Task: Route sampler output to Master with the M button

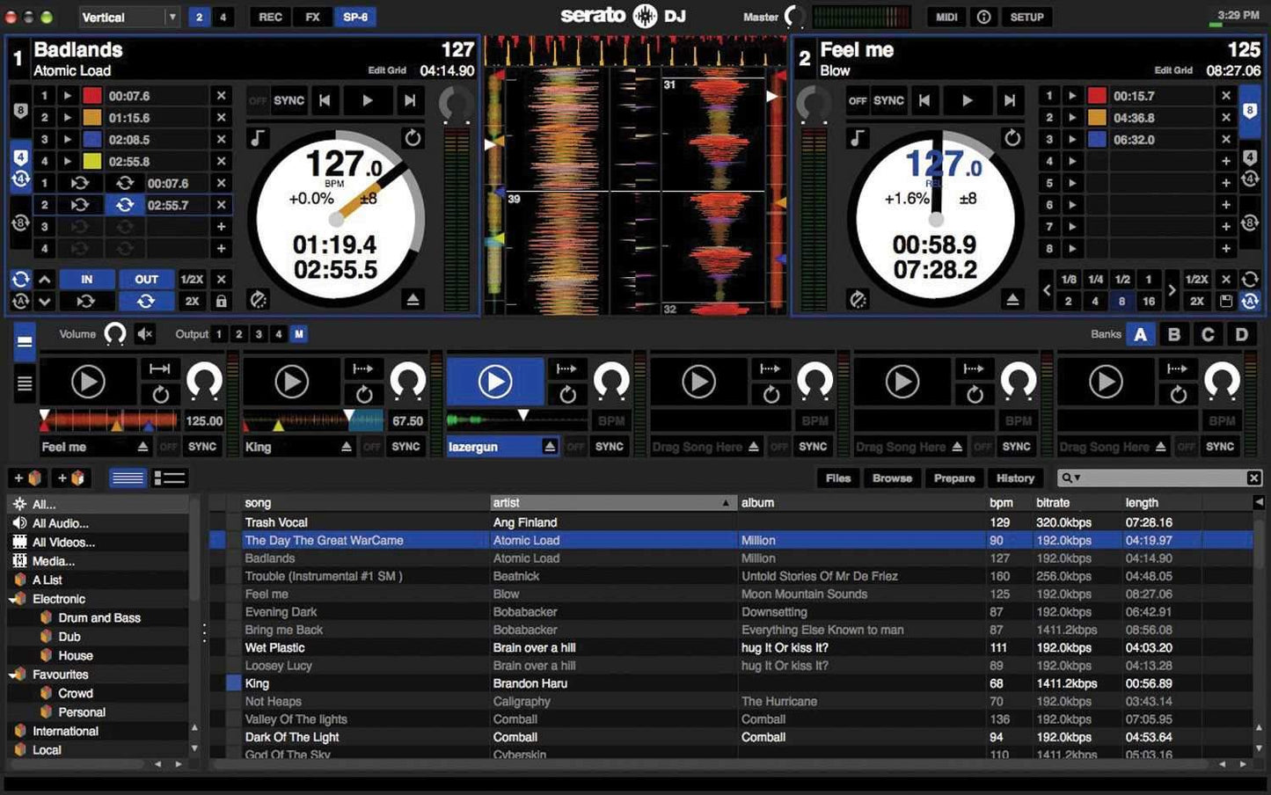Action: (299, 334)
